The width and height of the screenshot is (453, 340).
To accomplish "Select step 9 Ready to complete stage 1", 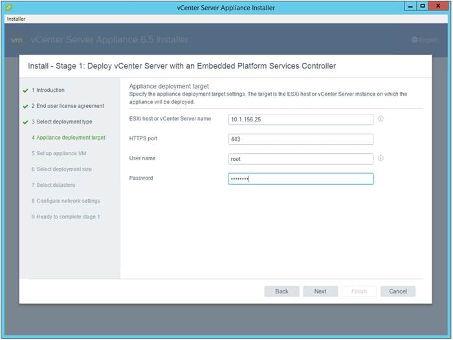I will [65, 217].
